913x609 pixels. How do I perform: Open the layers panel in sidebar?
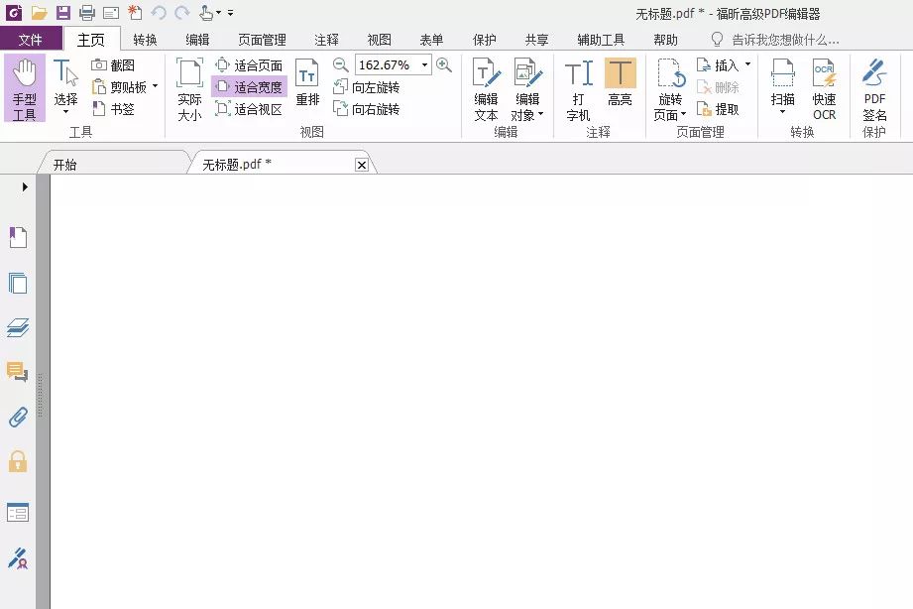(x=18, y=327)
